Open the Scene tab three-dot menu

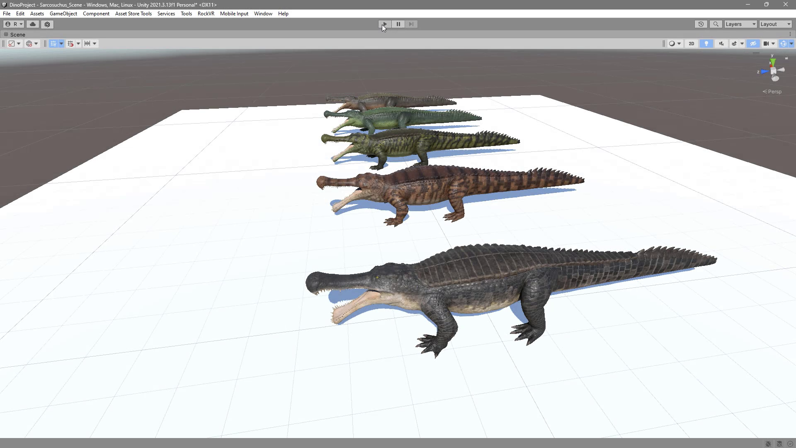tap(790, 34)
